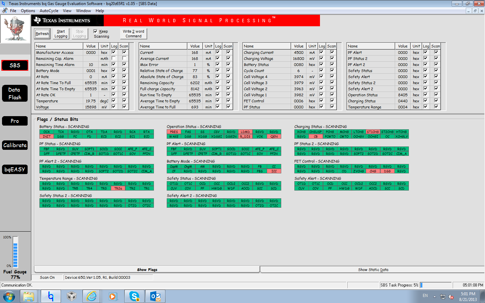Click the application system menu icon
This screenshot has width=485, height=303.
tap(4, 3)
